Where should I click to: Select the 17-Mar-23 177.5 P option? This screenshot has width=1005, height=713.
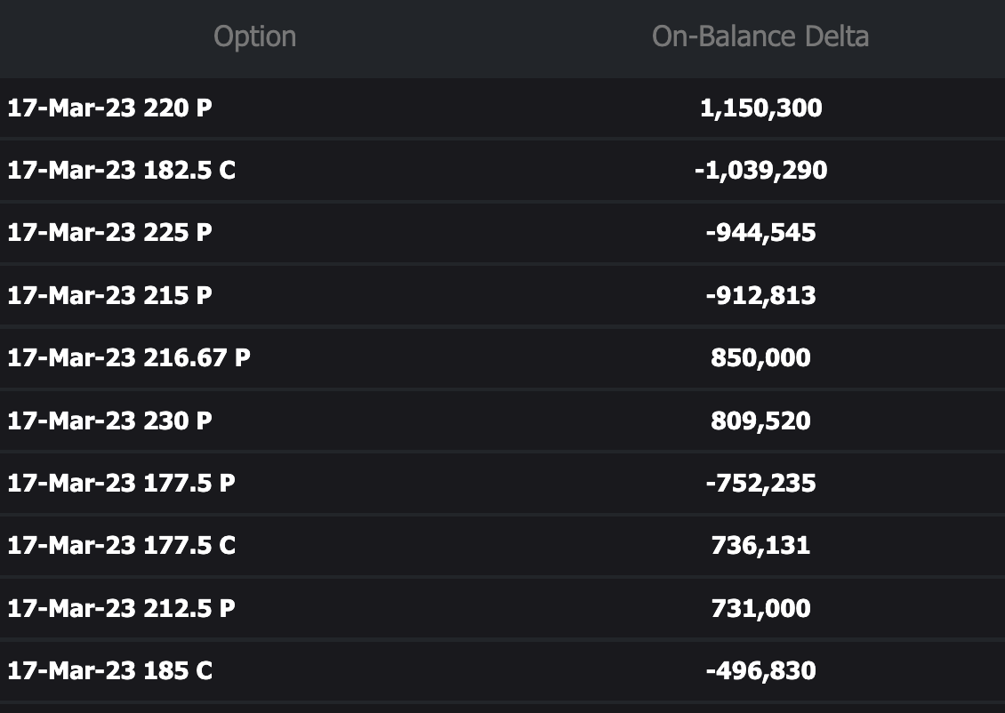[x=122, y=483]
